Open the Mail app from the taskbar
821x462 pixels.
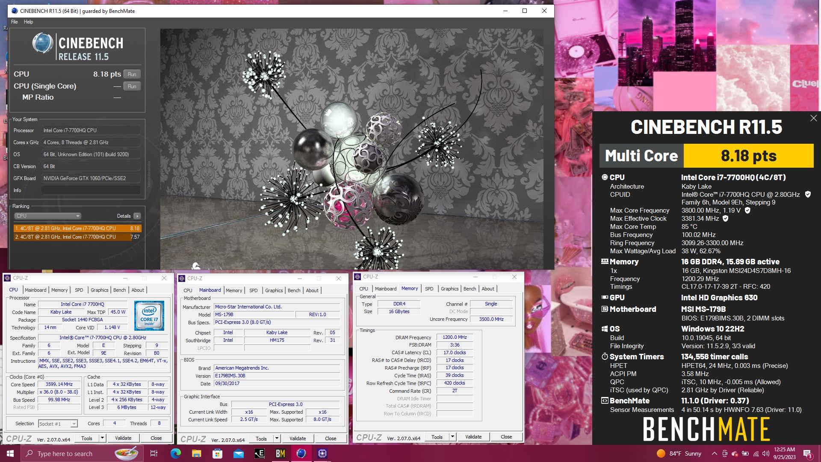click(x=238, y=453)
